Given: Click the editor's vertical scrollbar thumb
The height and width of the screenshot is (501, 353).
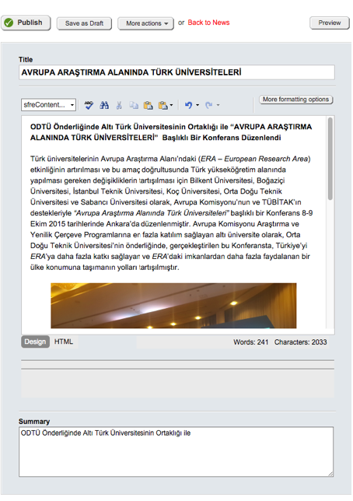Looking at the screenshot, I should tap(330, 159).
